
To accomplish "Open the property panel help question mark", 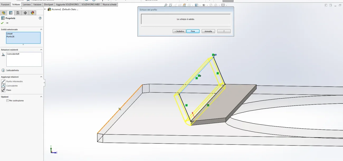I will coord(40,18).
